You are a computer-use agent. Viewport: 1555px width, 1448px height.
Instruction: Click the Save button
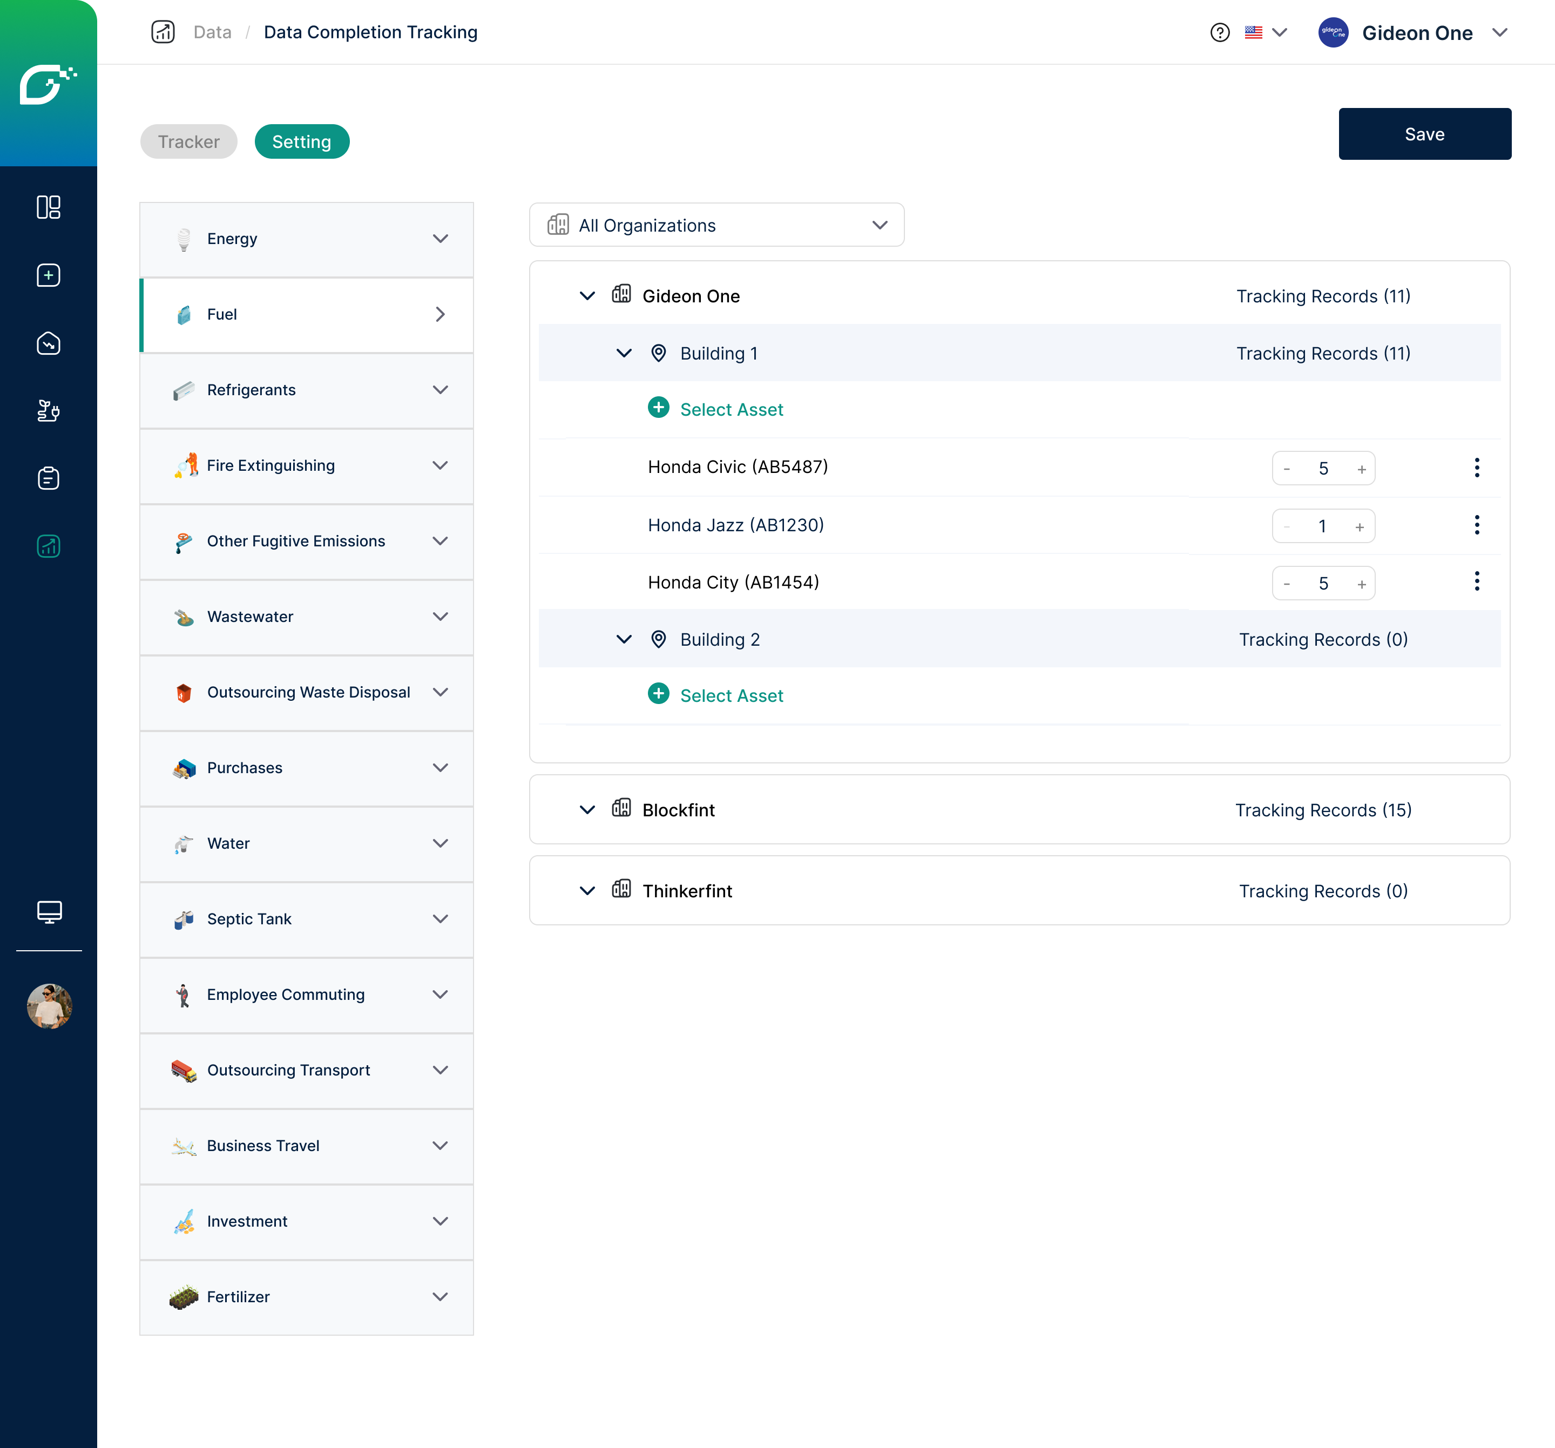tap(1424, 134)
